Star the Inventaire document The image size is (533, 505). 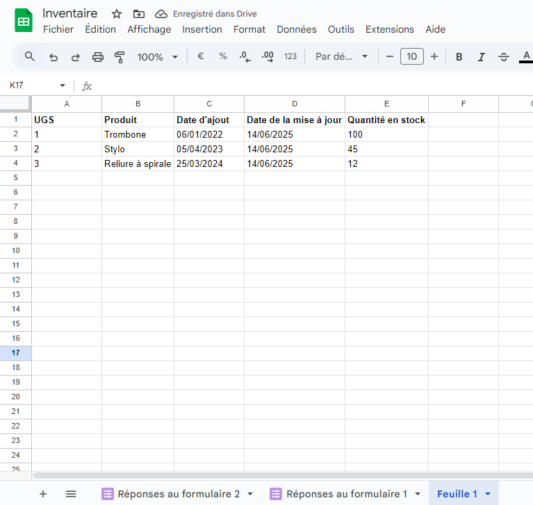point(117,14)
